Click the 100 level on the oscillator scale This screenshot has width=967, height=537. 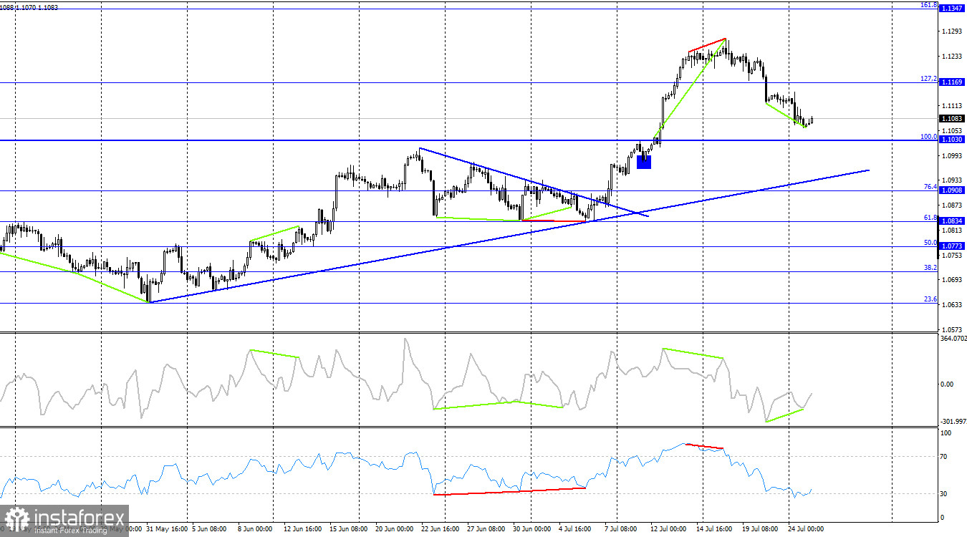946,433
